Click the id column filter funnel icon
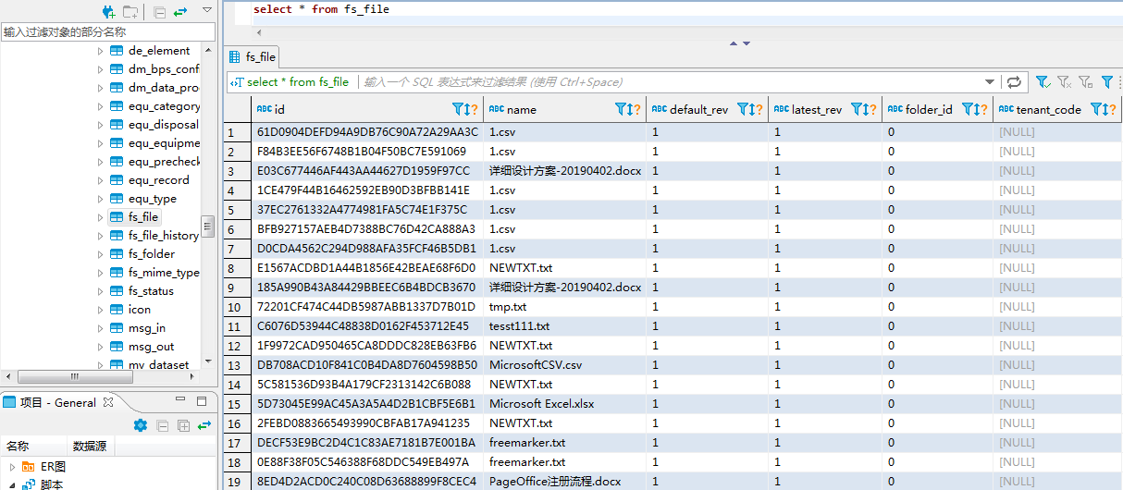The width and height of the screenshot is (1123, 490). coord(457,109)
